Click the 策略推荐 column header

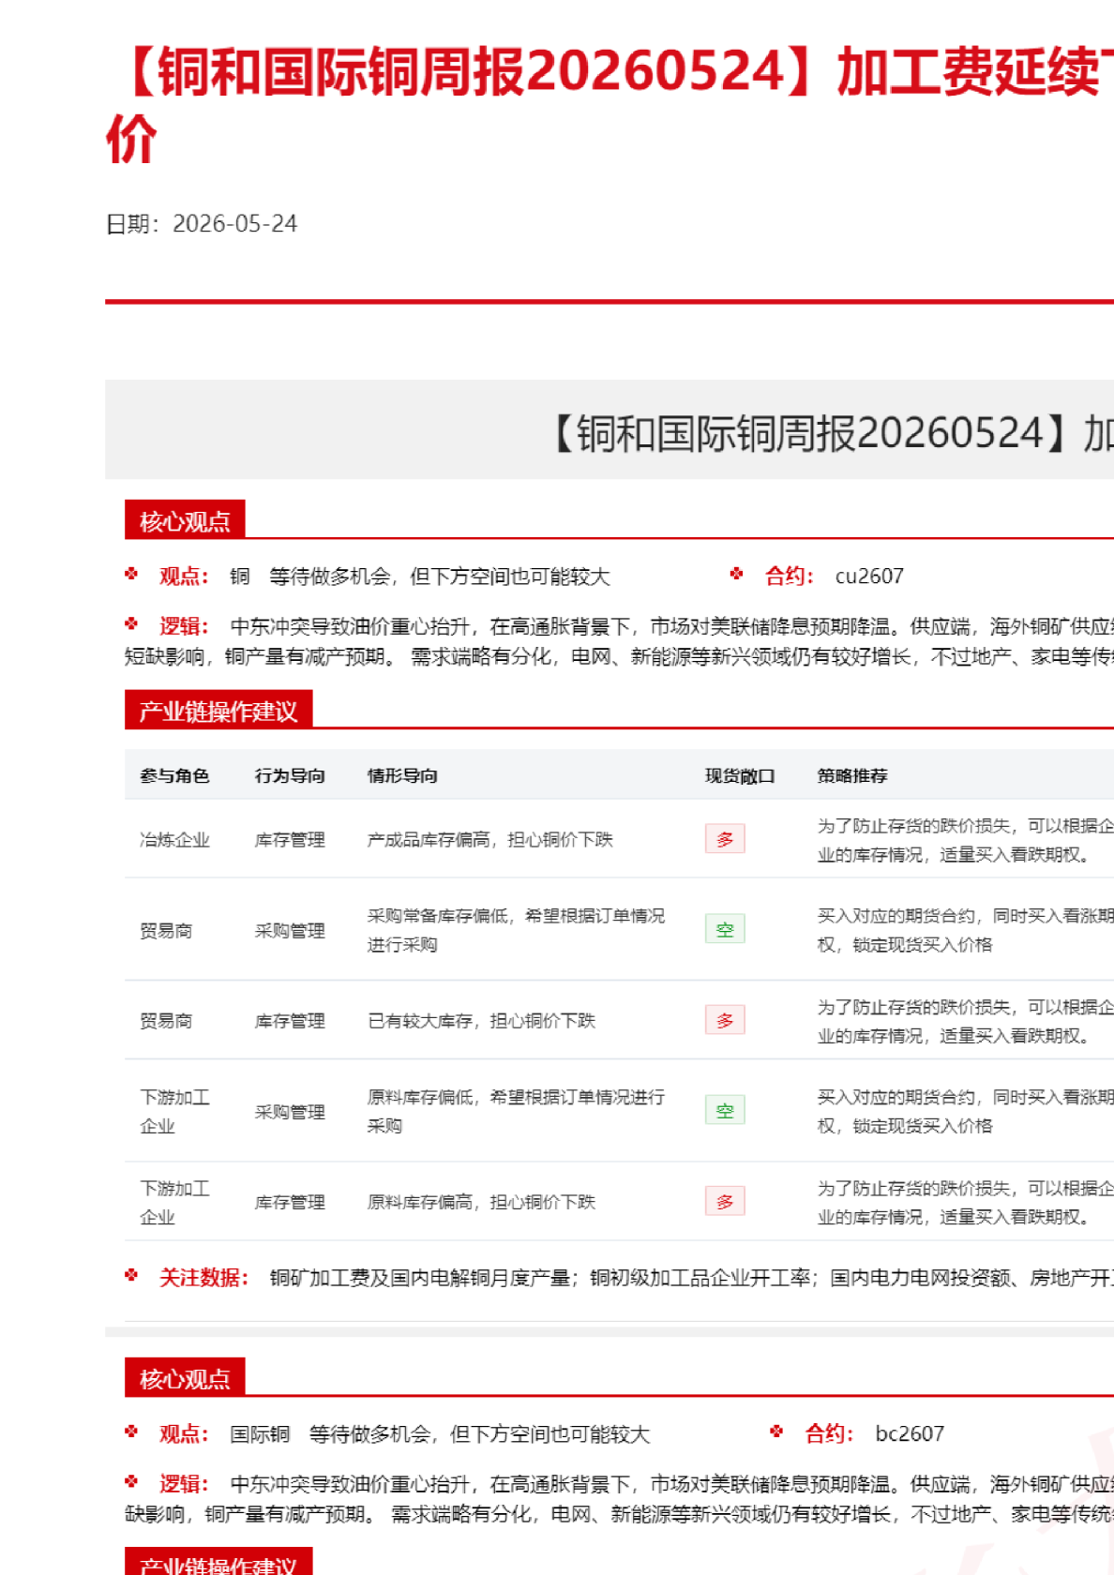(852, 775)
